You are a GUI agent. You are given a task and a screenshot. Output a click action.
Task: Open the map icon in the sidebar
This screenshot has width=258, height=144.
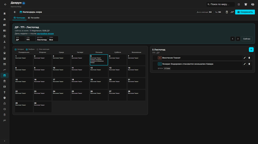click(4, 86)
